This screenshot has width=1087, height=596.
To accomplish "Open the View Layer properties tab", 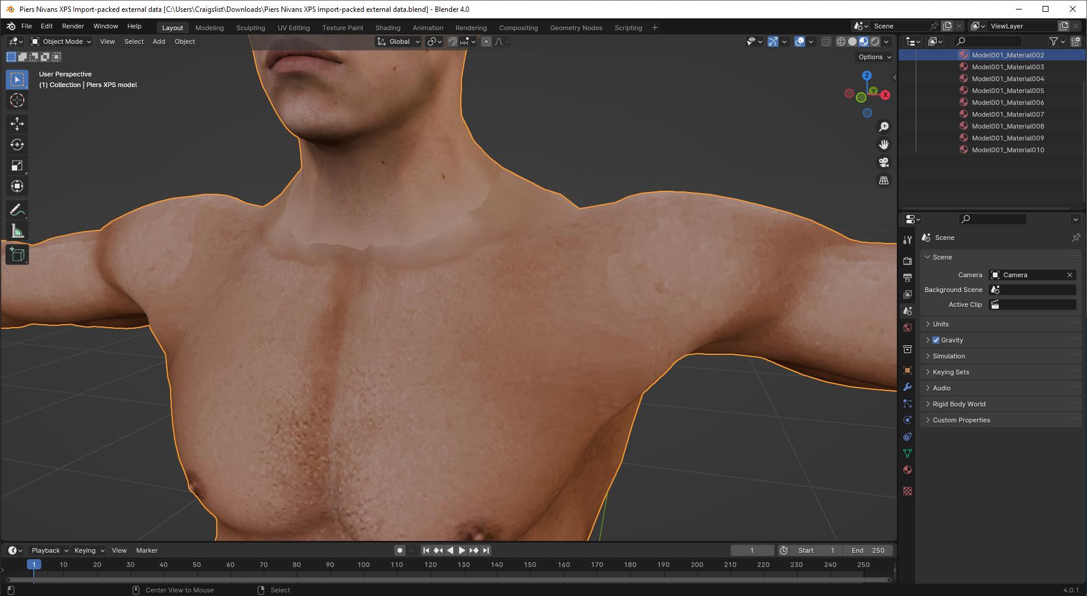I will point(908,294).
